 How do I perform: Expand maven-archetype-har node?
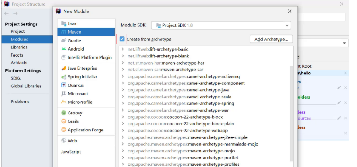tap(123, 63)
